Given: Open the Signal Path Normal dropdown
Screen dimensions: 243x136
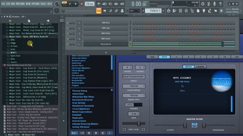Looking at the screenshot, I should tap(134, 96).
